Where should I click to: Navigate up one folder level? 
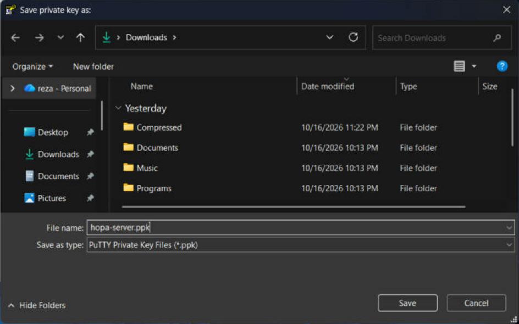click(80, 38)
